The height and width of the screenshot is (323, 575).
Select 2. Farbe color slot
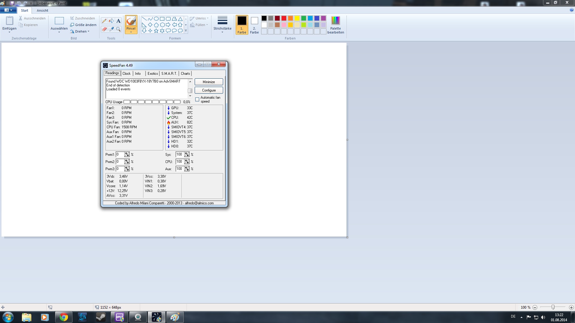point(254,25)
